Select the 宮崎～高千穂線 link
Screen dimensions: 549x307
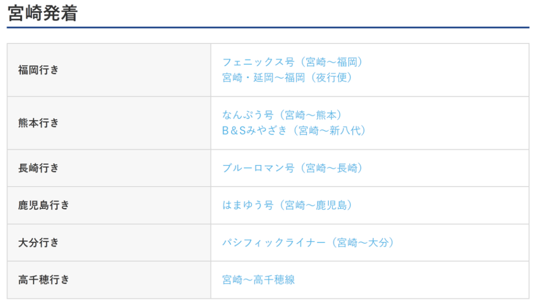tap(258, 280)
